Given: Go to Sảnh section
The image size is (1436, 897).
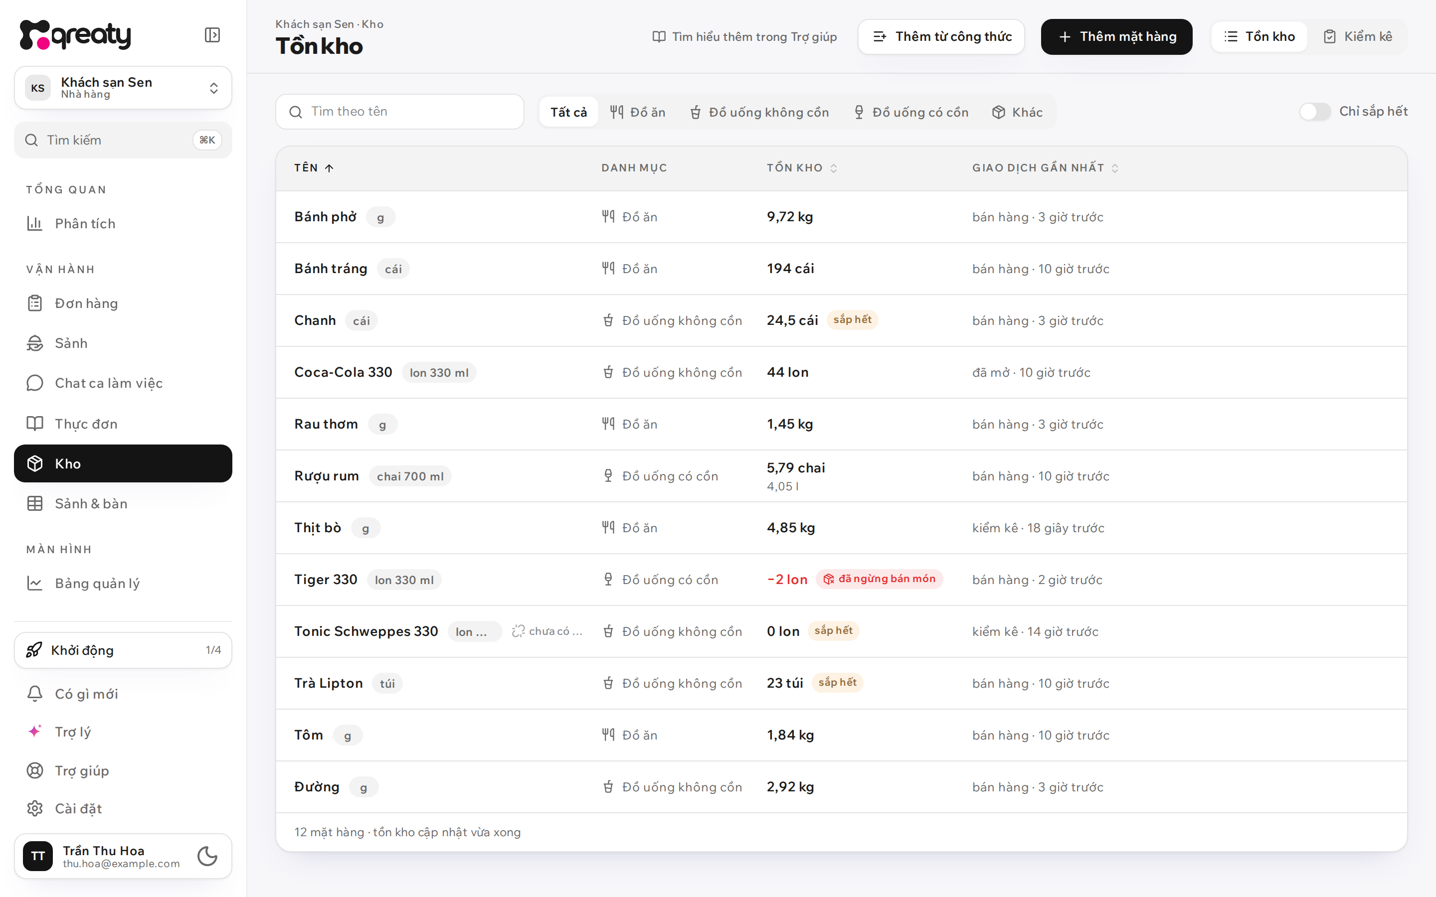Looking at the screenshot, I should click(123, 343).
